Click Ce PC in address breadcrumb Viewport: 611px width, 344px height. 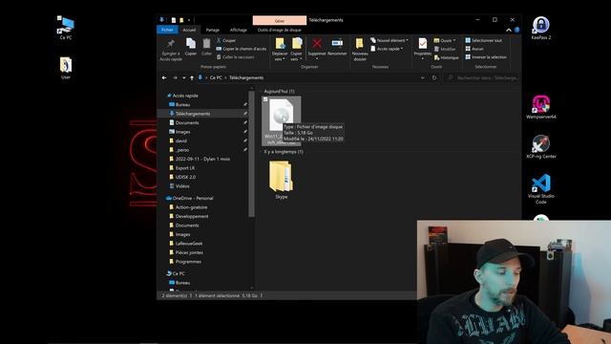click(x=216, y=77)
